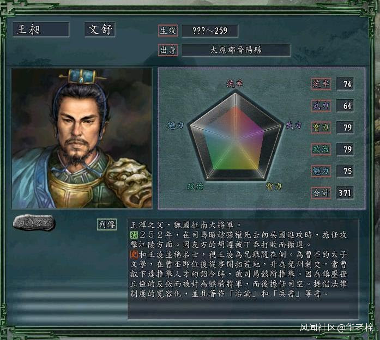Click the 生歿 label box
The image size is (380, 340).
point(168,31)
